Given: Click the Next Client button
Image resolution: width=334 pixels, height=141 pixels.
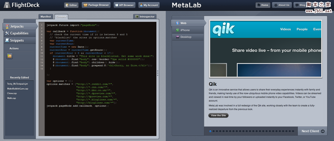Looking at the screenshot, I should (313, 131).
